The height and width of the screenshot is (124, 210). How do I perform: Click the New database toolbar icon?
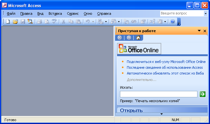pyautogui.click(x=8, y=22)
